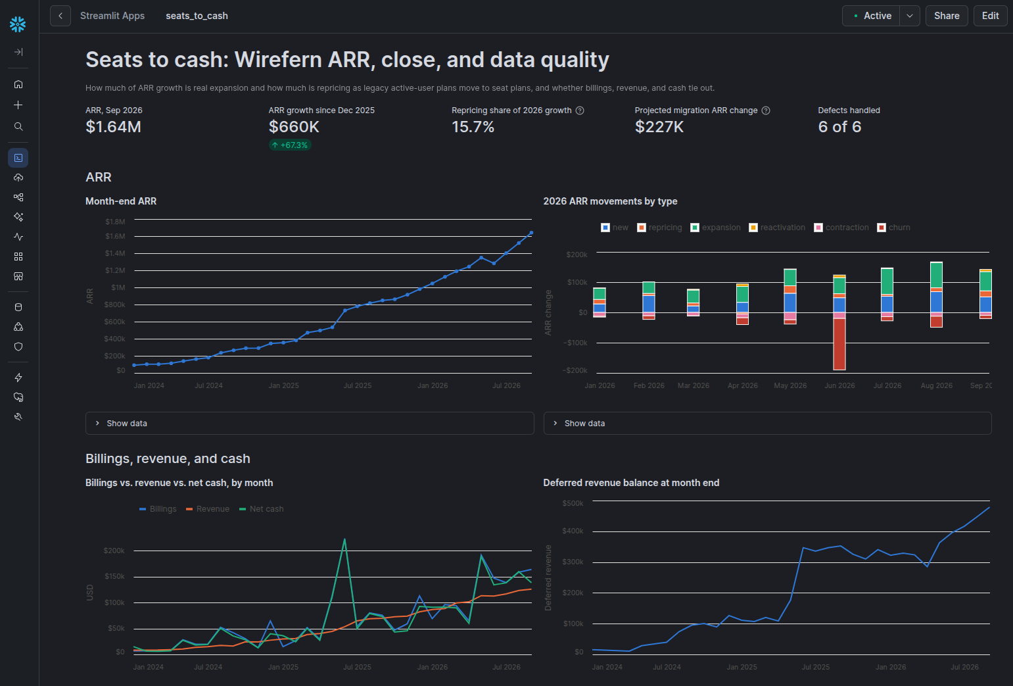The height and width of the screenshot is (686, 1013).
Task: Open the Transformation workflow icon
Action: pos(18,197)
